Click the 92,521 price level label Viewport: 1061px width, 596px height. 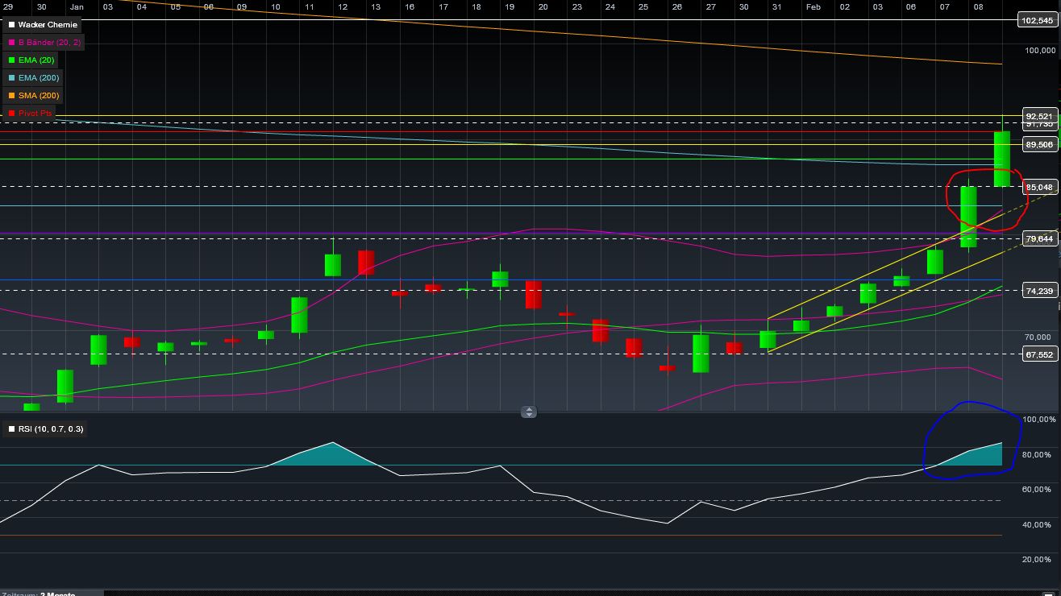click(1038, 116)
